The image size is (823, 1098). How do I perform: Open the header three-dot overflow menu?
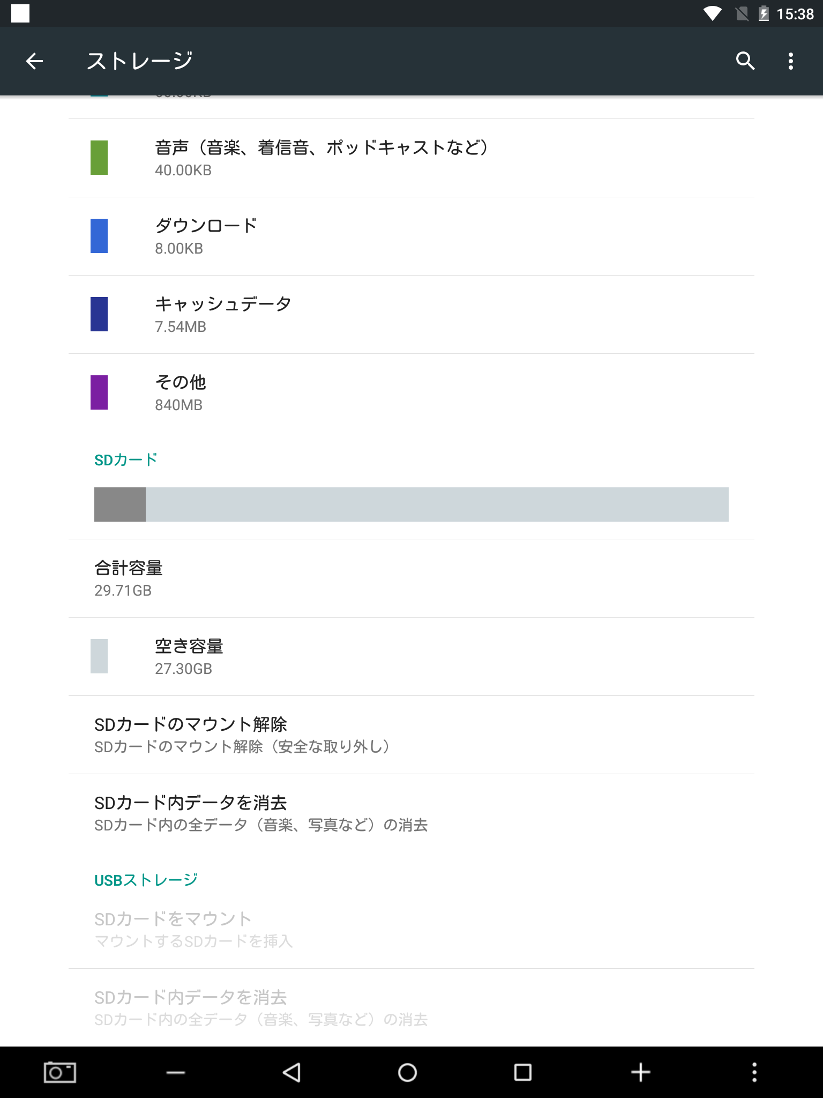tap(791, 61)
